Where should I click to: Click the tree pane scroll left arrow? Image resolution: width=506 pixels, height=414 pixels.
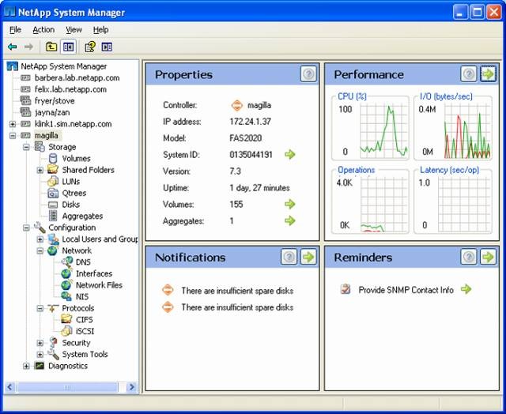[9, 387]
